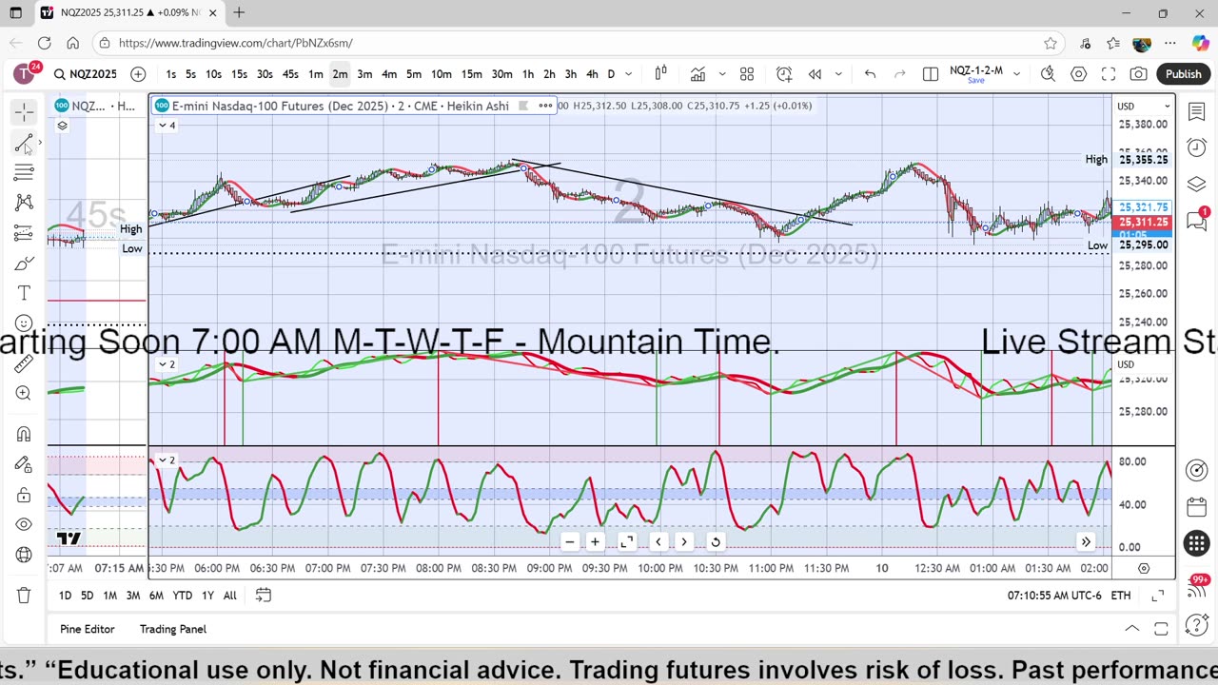Start Bar Replay rewind icon

pyautogui.click(x=815, y=74)
